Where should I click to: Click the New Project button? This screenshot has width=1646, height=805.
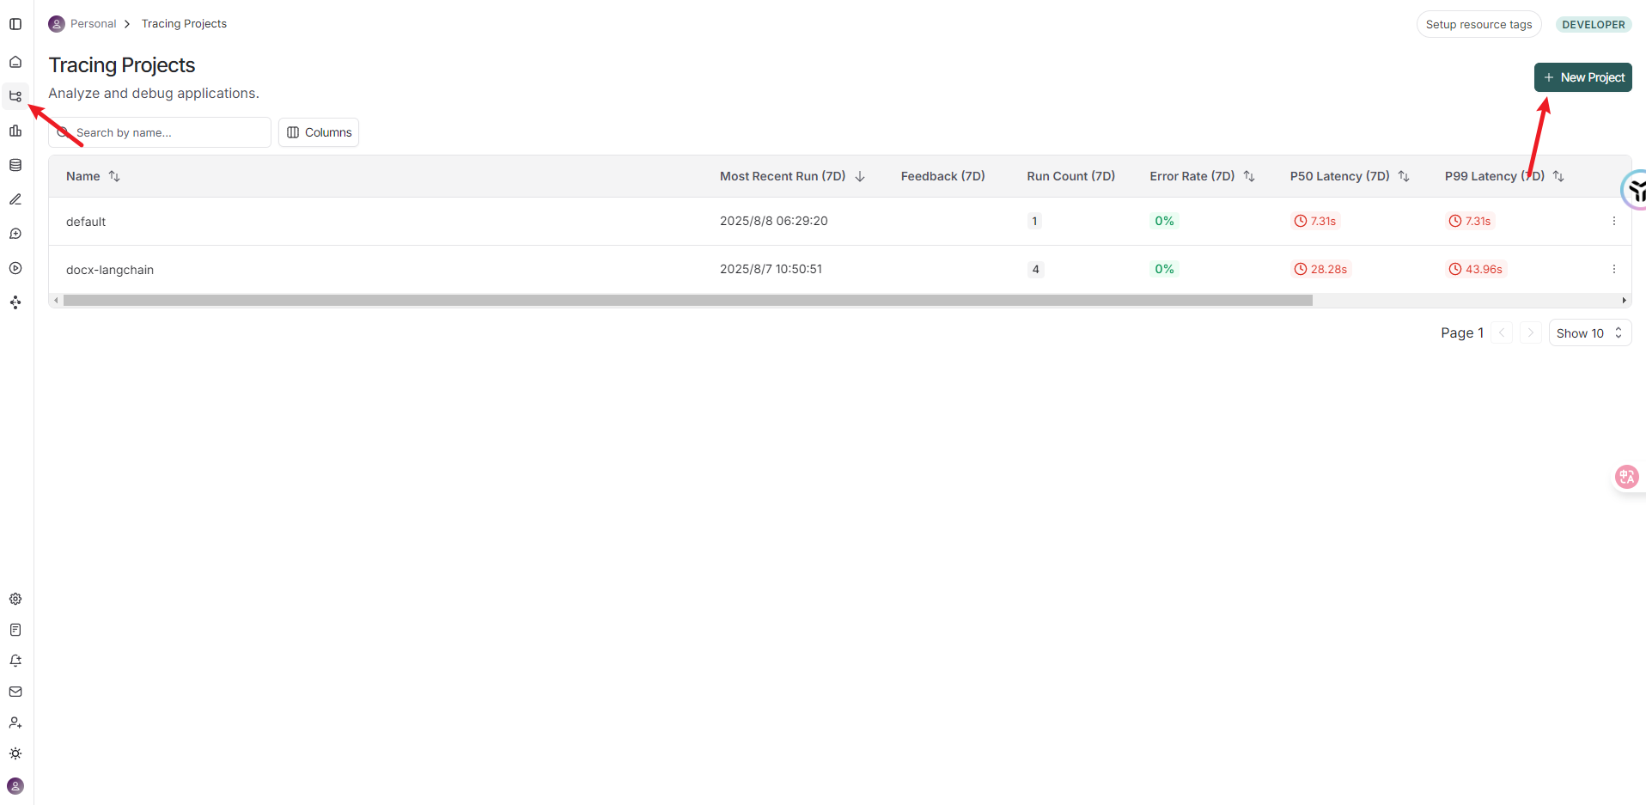1582,77
